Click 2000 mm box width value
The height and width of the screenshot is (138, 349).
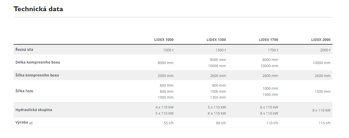pos(166,76)
